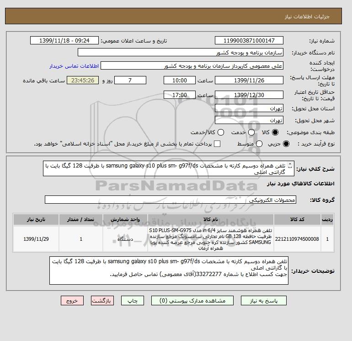This screenshot has width=352, height=341.
Task: Open the اطلاعات تماس خریدار link
Action: 74,66
